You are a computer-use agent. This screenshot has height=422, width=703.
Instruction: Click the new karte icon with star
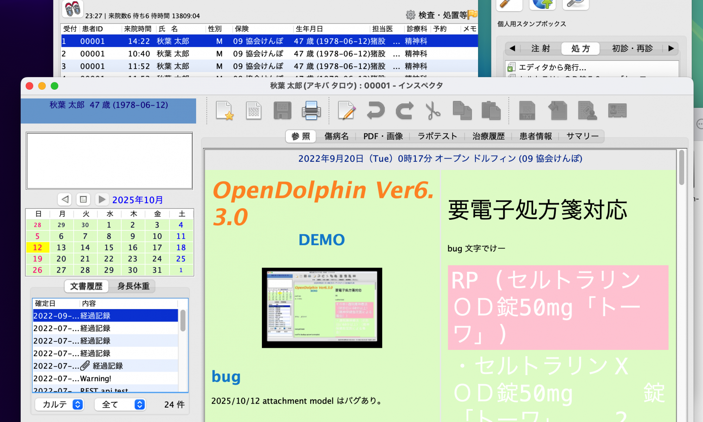[x=225, y=111]
